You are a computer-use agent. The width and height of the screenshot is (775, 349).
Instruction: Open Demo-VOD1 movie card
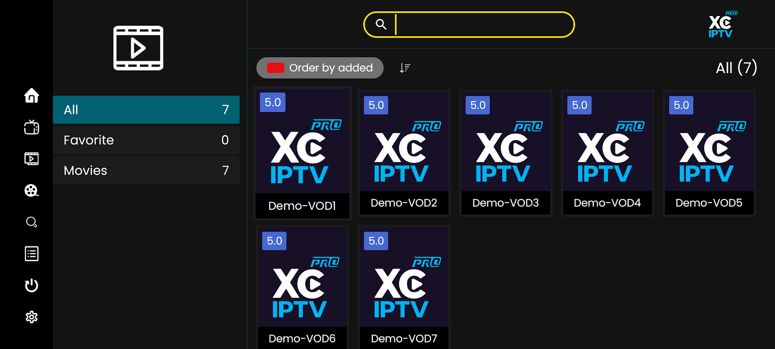pos(302,153)
